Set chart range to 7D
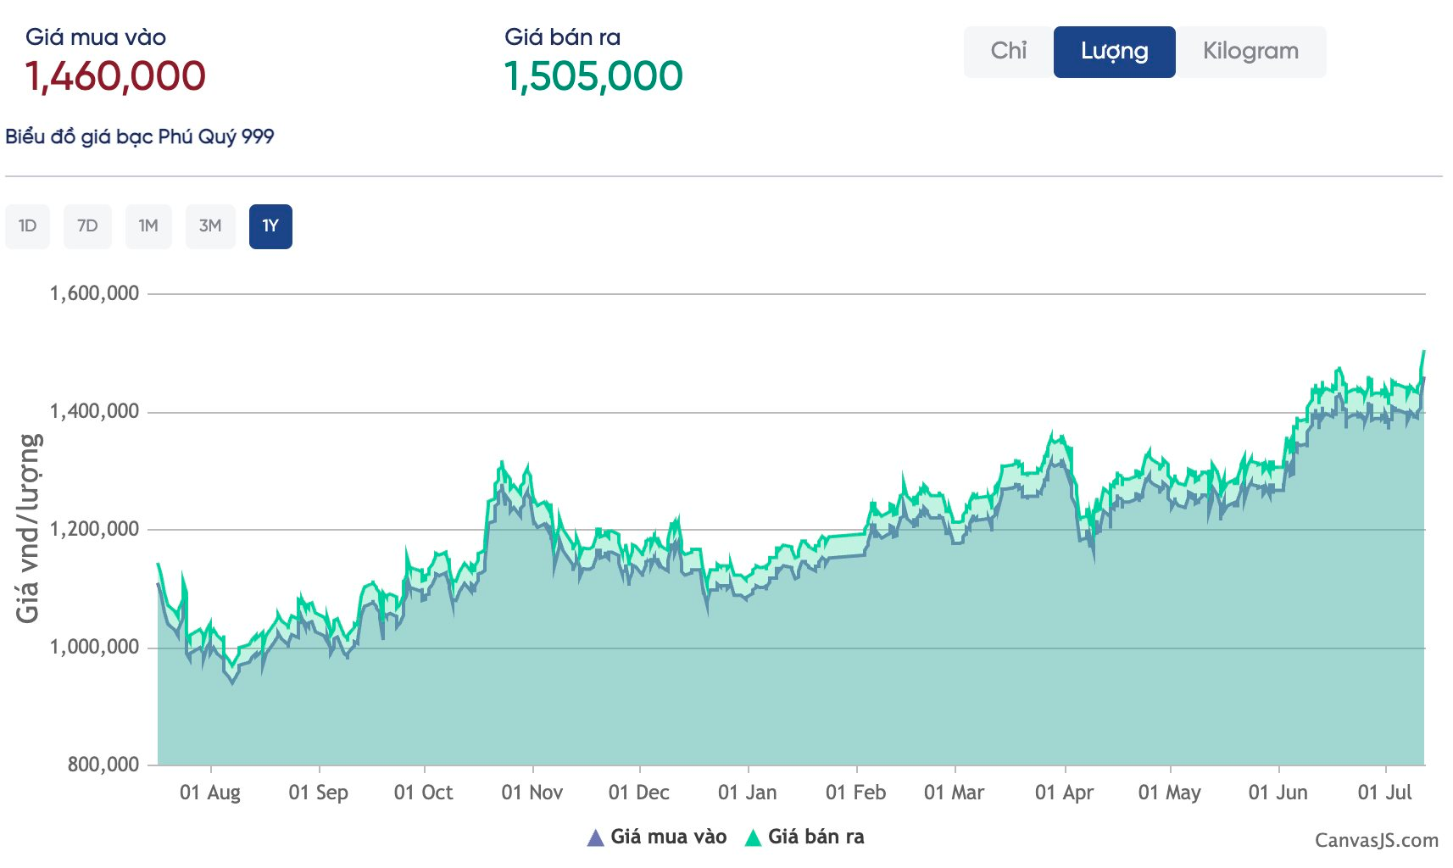The image size is (1453, 868). [x=87, y=226]
